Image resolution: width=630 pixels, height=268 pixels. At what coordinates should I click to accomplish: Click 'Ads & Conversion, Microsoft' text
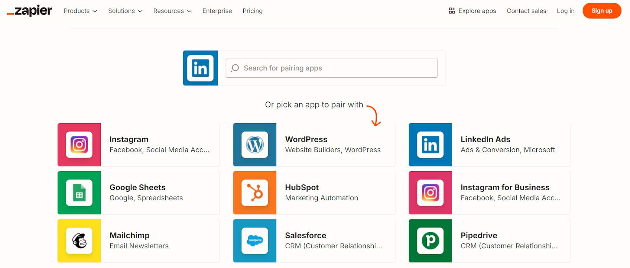tap(508, 150)
